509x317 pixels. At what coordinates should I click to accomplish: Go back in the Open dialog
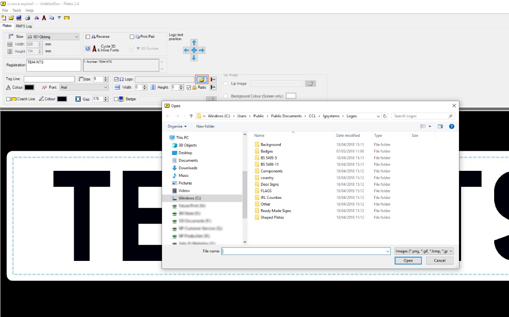coord(168,116)
